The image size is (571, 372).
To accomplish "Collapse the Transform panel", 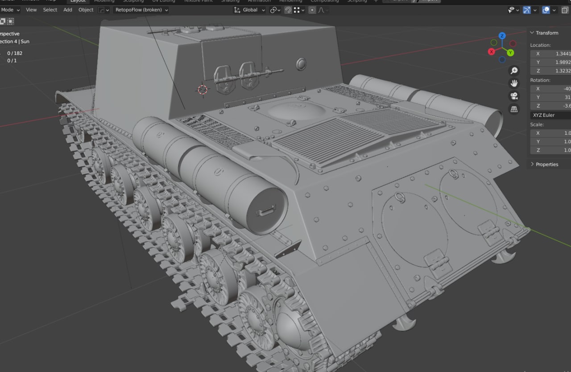I will [546, 33].
